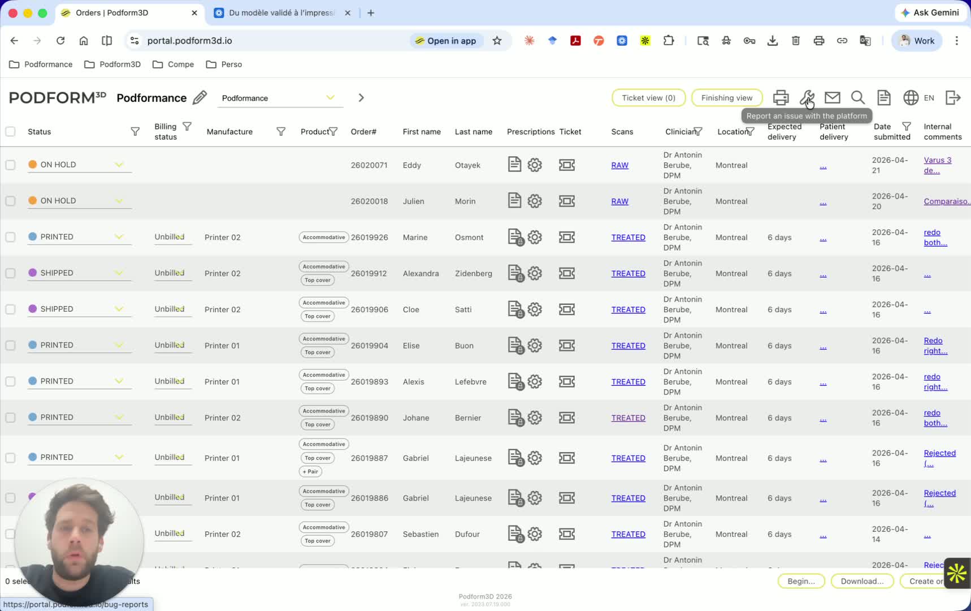The width and height of the screenshot is (971, 611).
Task: Select the Alexis Lefebvre order checkbox
Action: 10,382
